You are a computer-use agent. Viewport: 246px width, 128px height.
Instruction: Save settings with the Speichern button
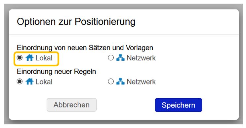click(x=178, y=105)
